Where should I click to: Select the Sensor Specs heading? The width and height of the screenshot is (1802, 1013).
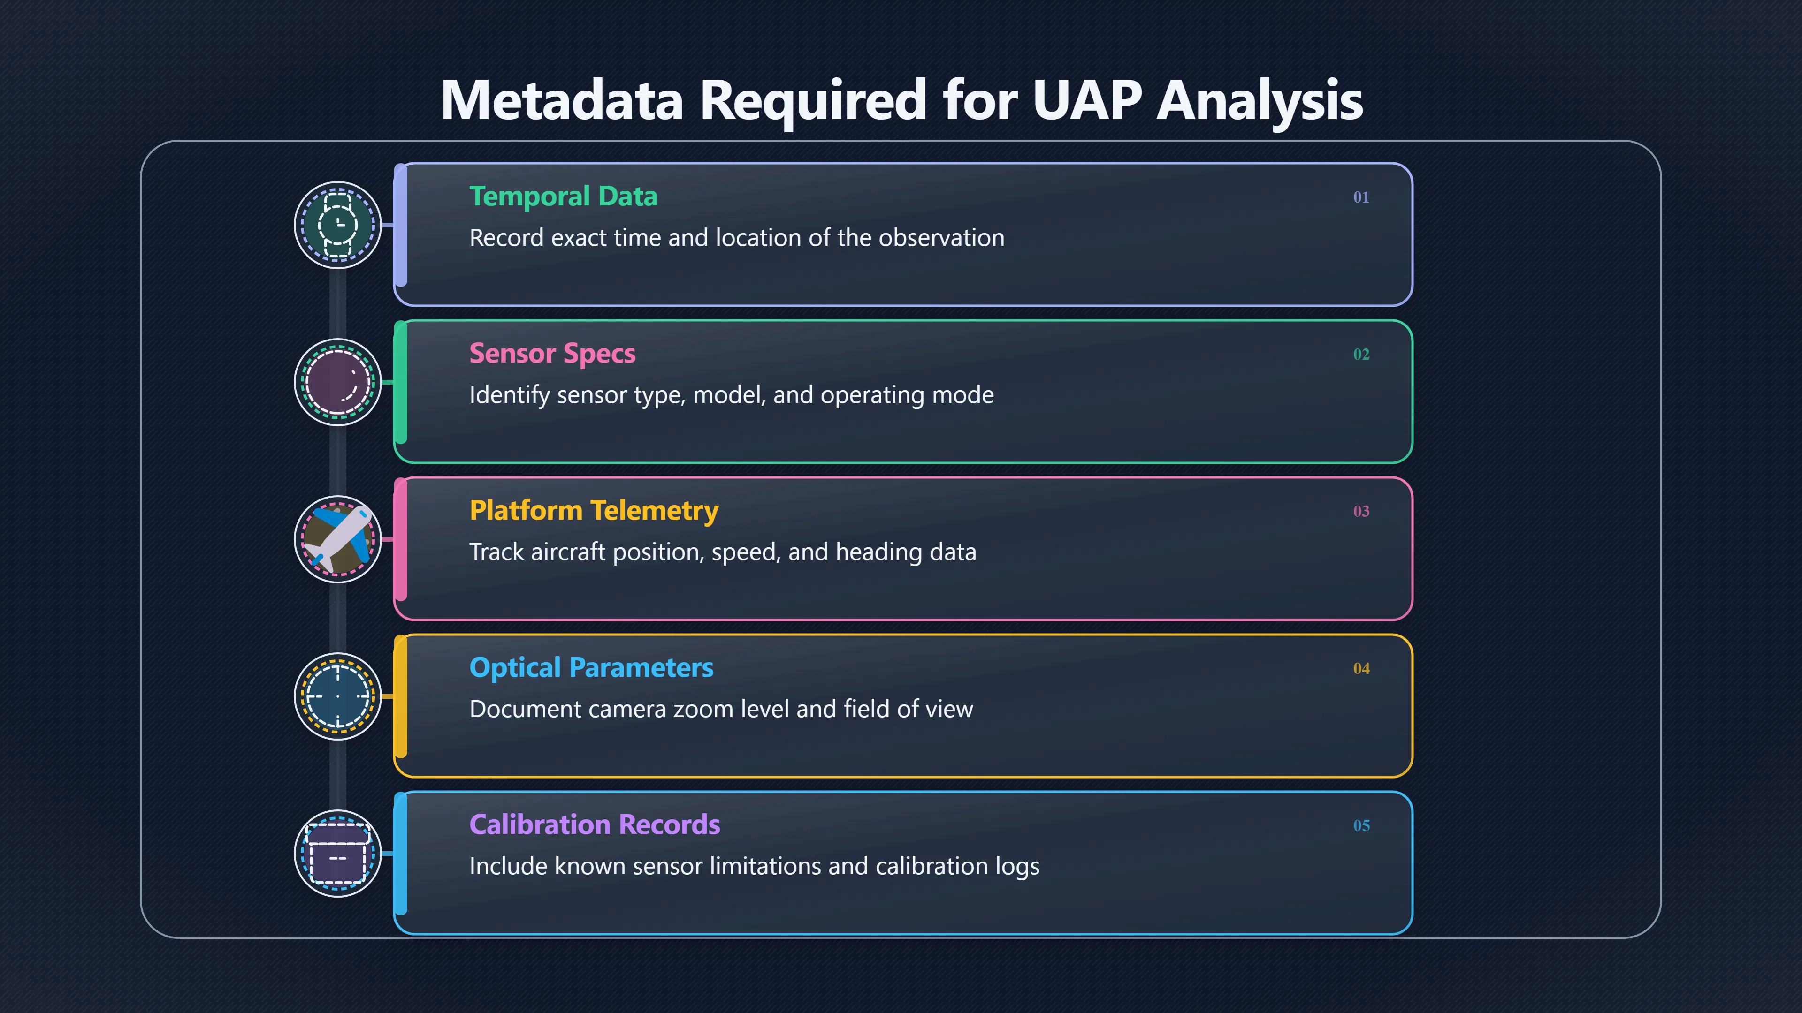[552, 354]
